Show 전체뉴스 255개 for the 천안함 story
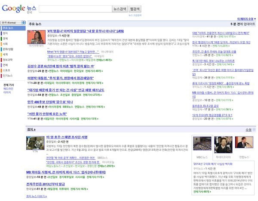The image size is (258, 201). pyautogui.click(x=106, y=166)
